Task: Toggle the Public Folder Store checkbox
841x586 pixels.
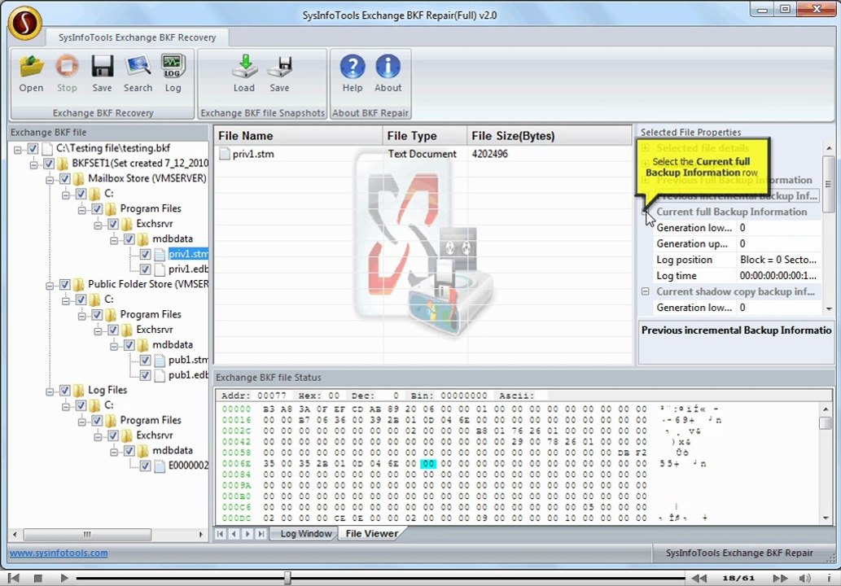Action: click(x=65, y=285)
